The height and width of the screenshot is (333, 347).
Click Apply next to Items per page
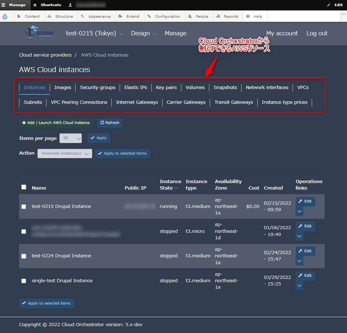(x=99, y=138)
